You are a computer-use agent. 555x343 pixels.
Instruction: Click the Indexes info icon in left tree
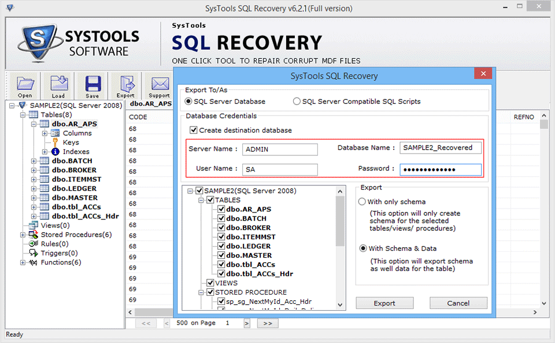pyautogui.click(x=55, y=151)
